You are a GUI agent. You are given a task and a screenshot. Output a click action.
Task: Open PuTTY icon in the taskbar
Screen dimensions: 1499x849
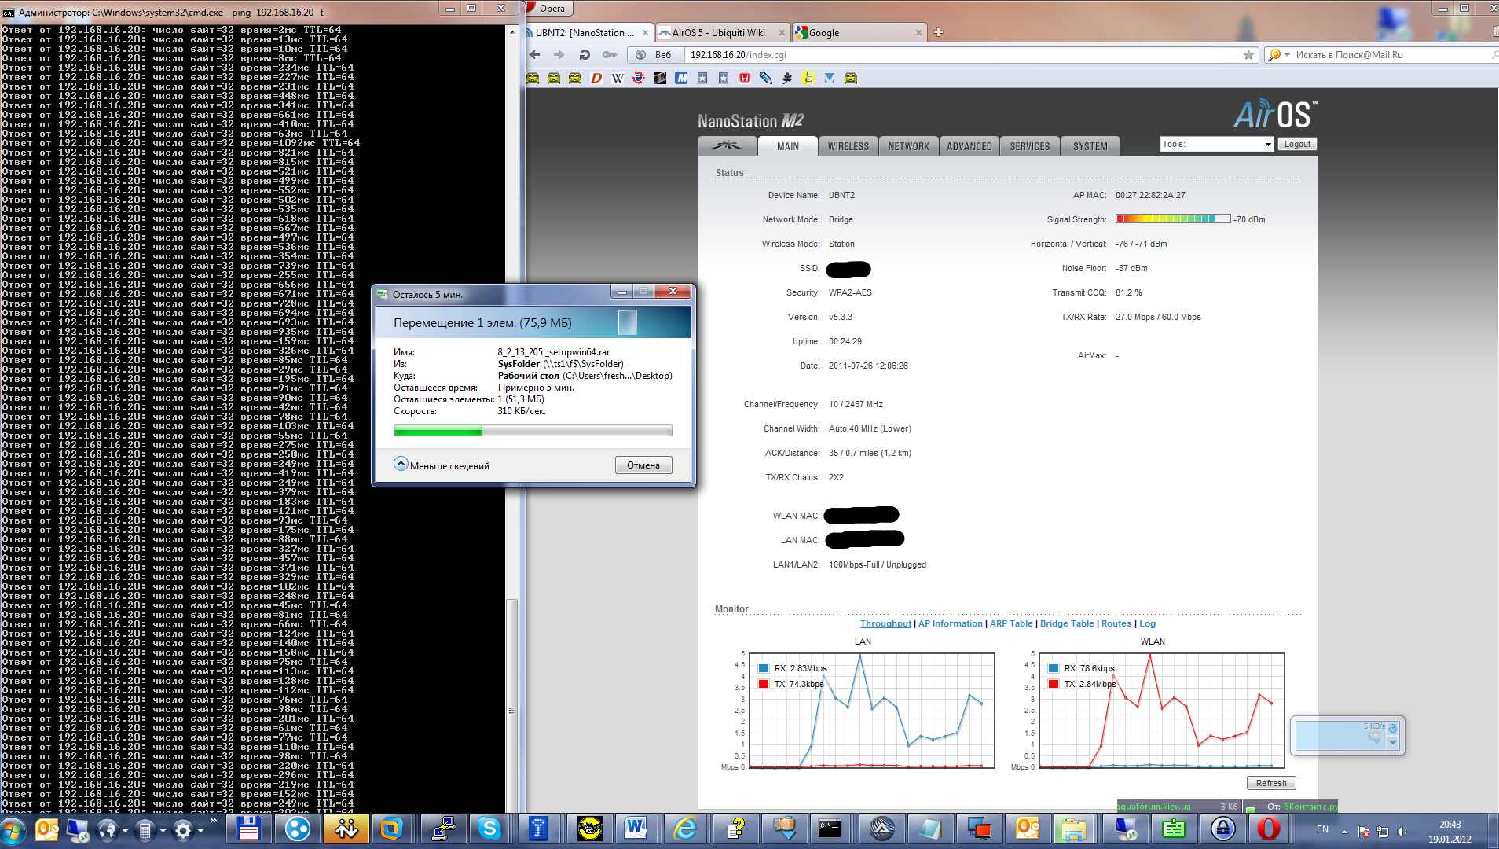point(443,829)
